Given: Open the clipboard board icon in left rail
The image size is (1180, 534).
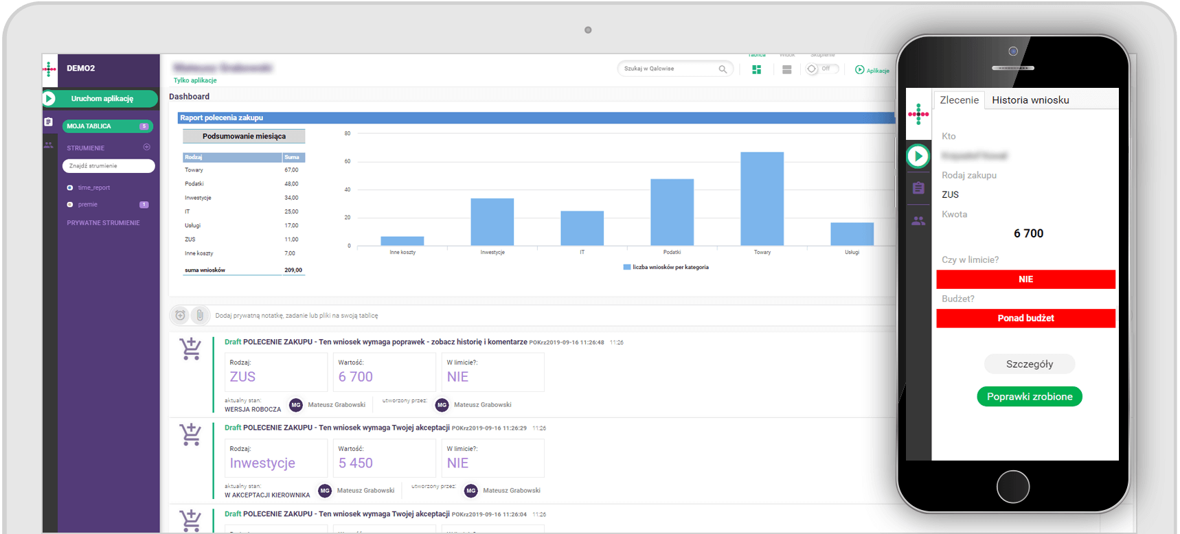Looking at the screenshot, I should [48, 121].
